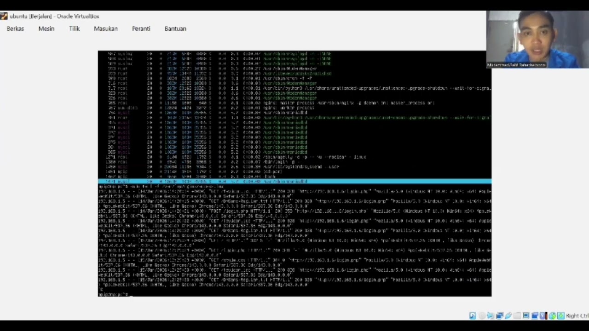Click the recording status icon

tap(535, 316)
